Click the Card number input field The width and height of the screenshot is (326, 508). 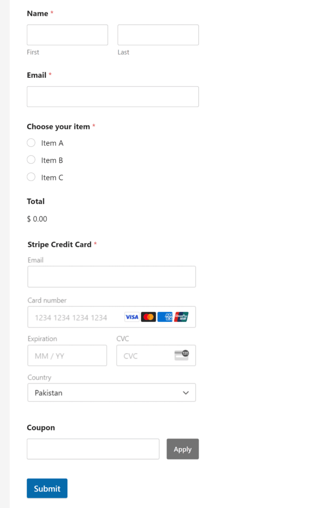[74, 317]
